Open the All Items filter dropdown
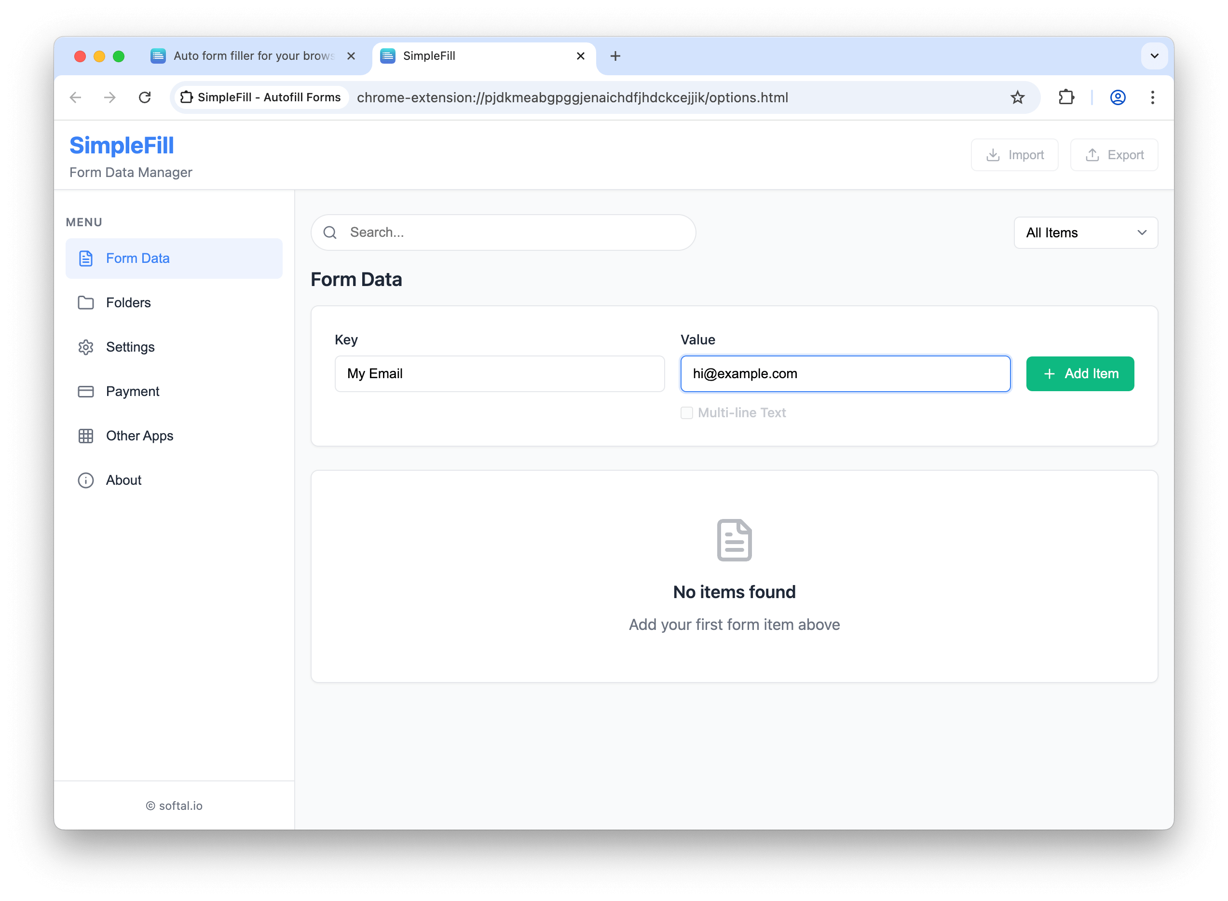The width and height of the screenshot is (1228, 901). 1086,233
